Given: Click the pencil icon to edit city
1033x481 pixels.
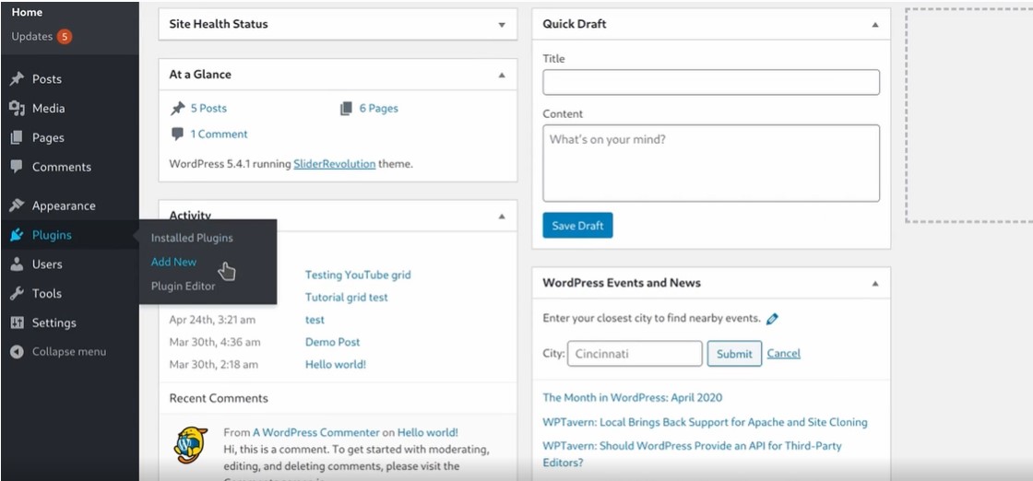Looking at the screenshot, I should 772,319.
